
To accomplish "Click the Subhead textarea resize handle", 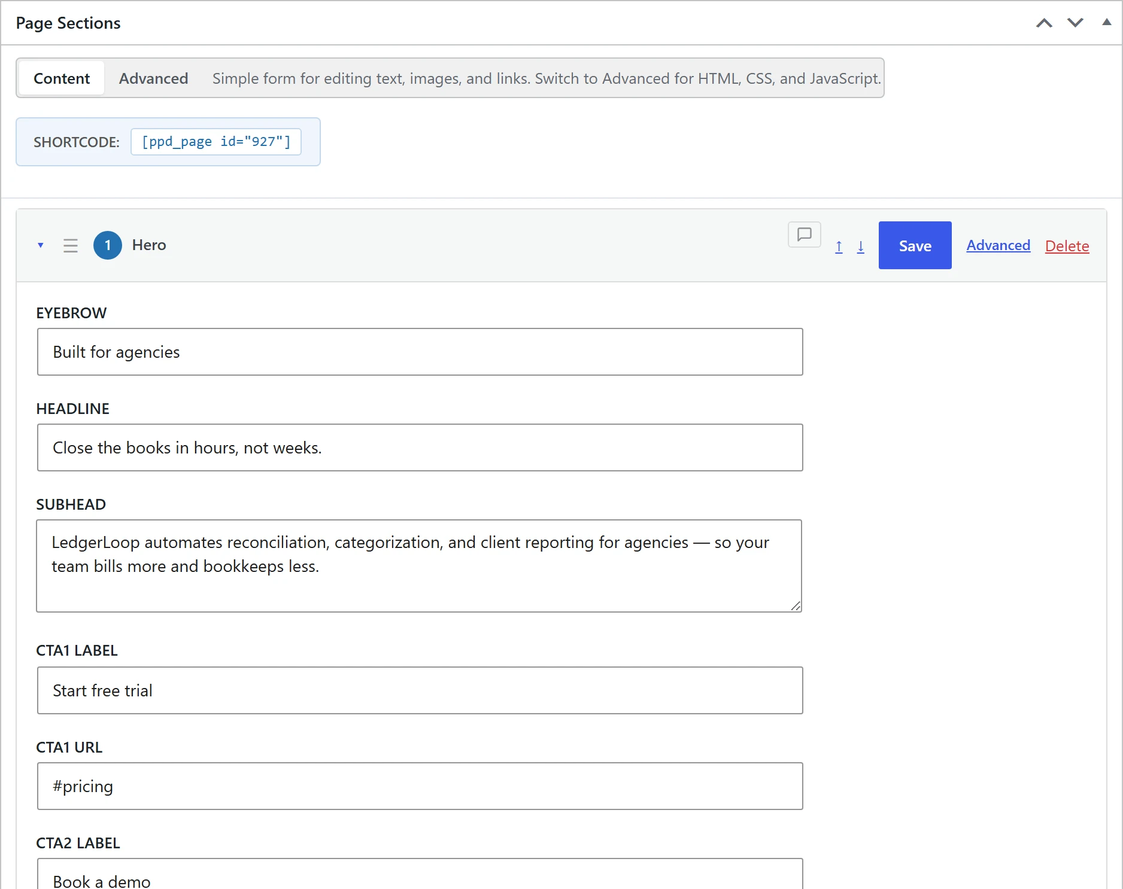I will click(x=796, y=606).
